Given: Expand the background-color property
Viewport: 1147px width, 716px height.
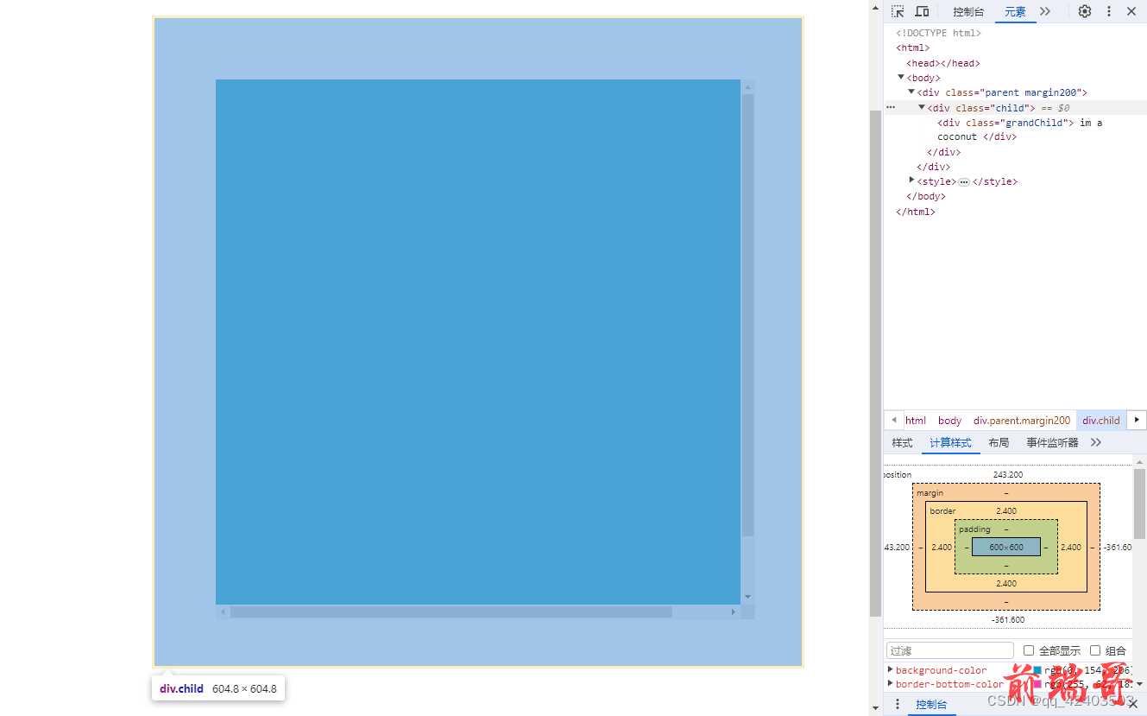Looking at the screenshot, I should [x=891, y=669].
